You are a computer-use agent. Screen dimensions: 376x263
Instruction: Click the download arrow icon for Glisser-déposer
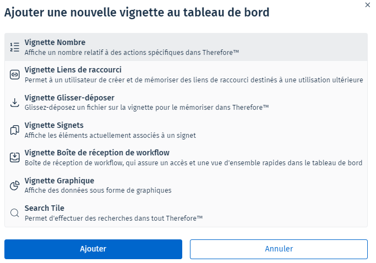[15, 103]
